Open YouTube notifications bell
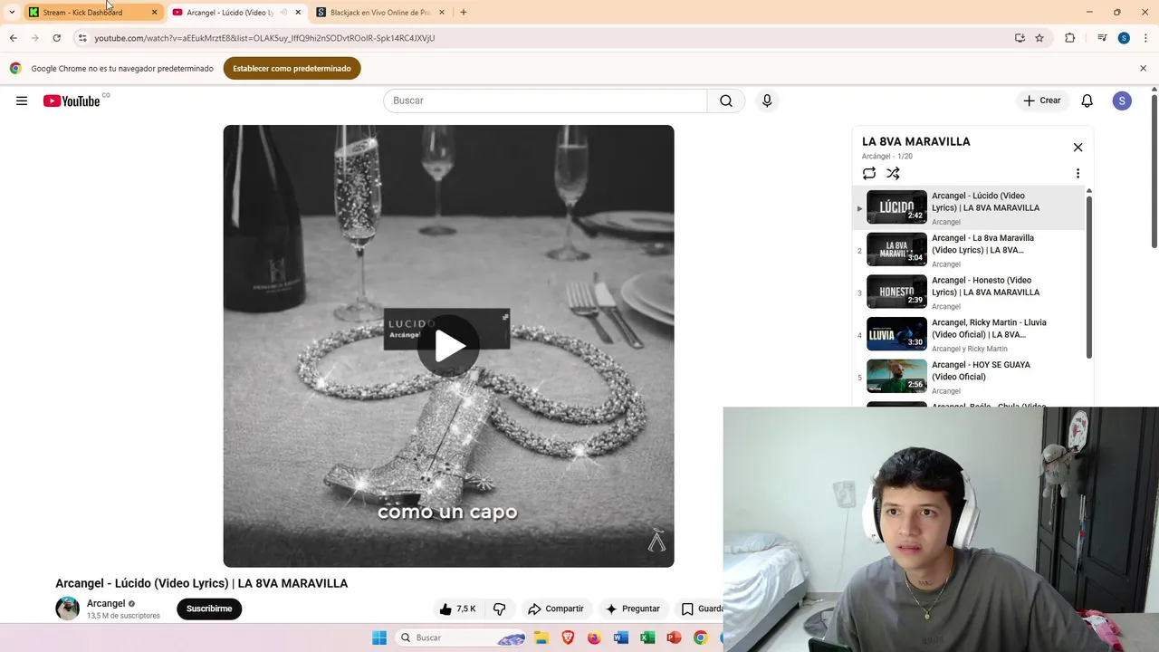 click(x=1087, y=101)
